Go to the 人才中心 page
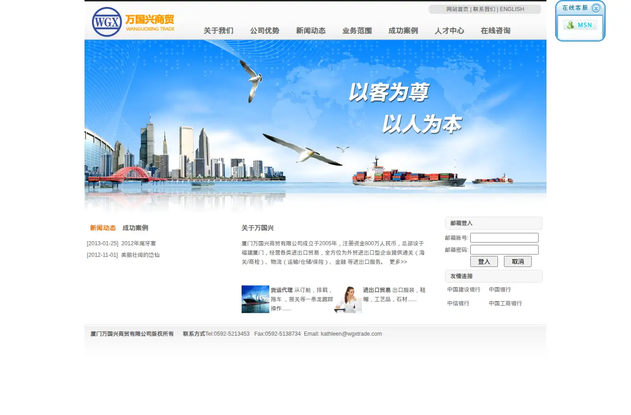The width and height of the screenshot is (631, 415). pos(449,30)
